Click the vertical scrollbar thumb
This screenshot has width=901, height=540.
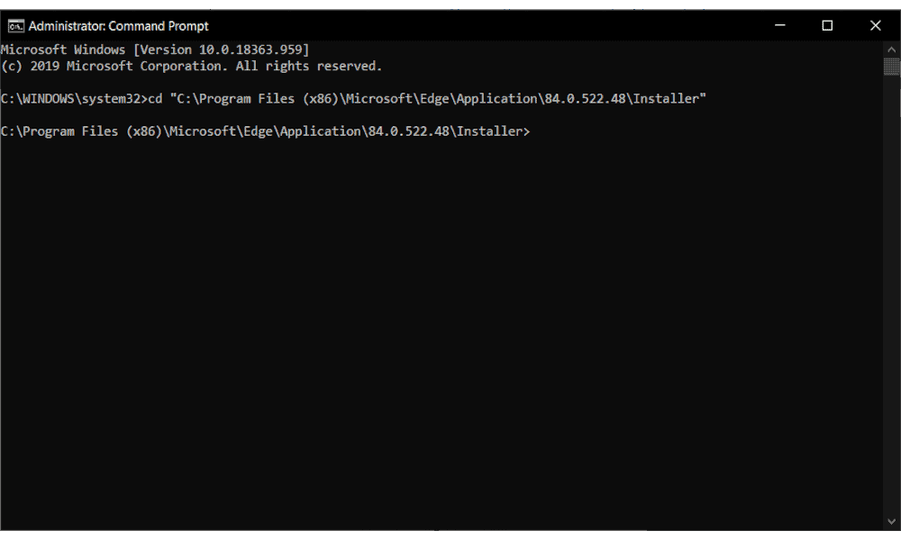coord(891,67)
